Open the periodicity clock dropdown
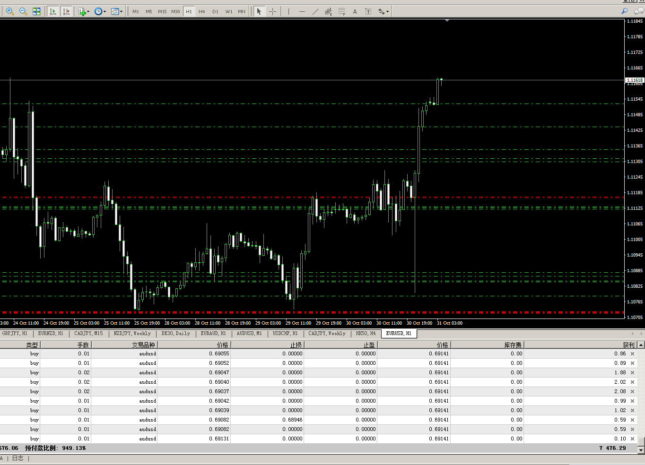The height and width of the screenshot is (465, 645). click(100, 11)
